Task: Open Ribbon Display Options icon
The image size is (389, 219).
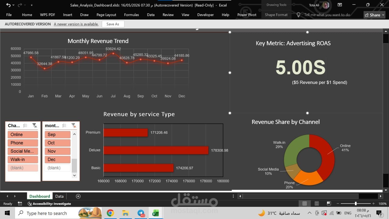Action: tap(340, 5)
